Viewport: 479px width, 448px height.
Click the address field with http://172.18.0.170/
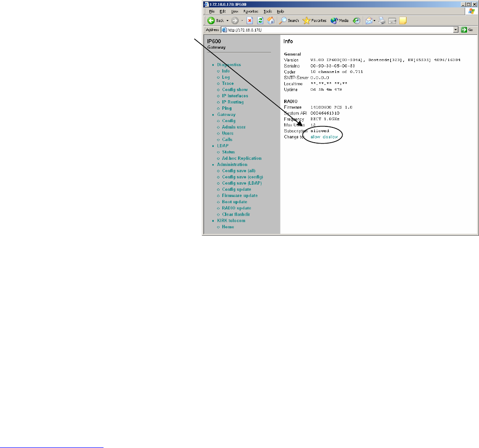pos(340,30)
